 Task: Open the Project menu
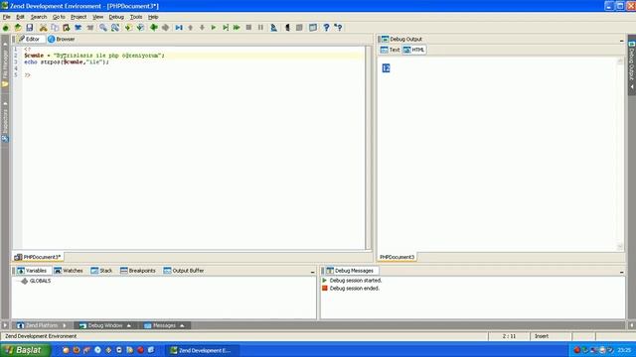79,17
